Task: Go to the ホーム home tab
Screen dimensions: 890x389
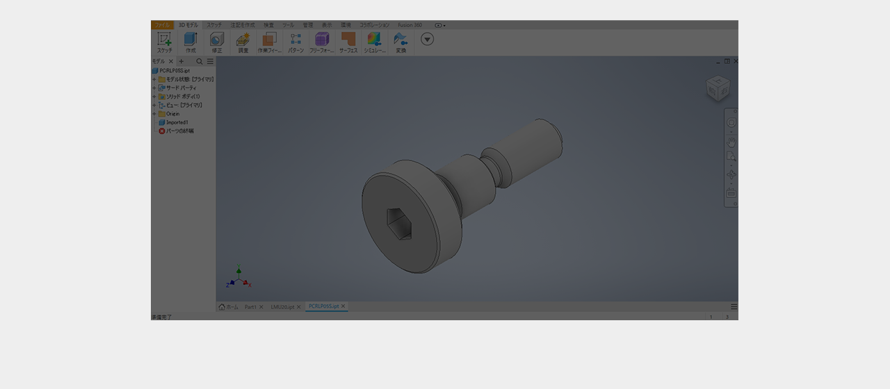Action: (228, 307)
